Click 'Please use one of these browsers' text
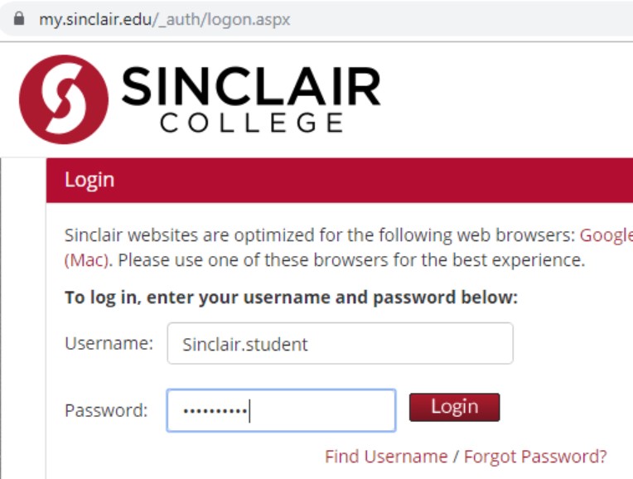The image size is (633, 479). (x=351, y=260)
